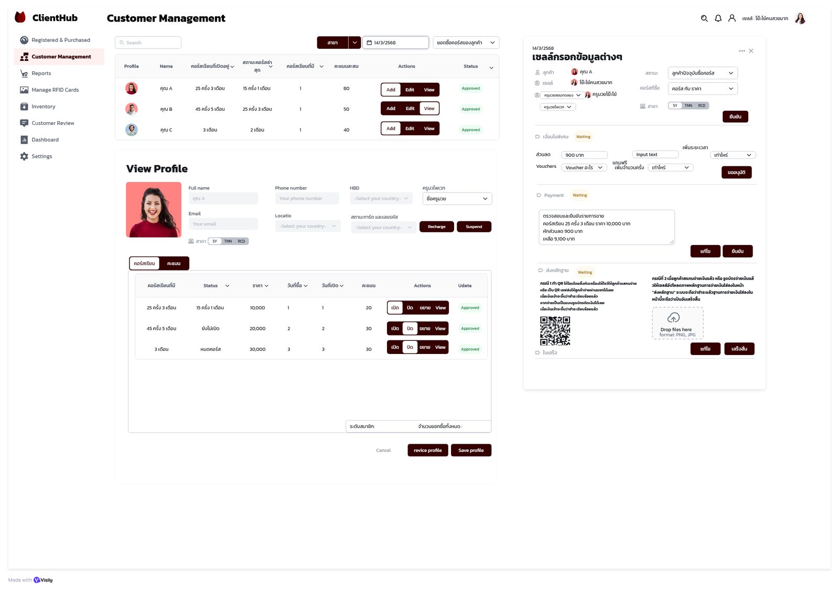Toggle ปิด for the 3 เดือน course row
This screenshot has width=839, height=591.
[x=410, y=347]
